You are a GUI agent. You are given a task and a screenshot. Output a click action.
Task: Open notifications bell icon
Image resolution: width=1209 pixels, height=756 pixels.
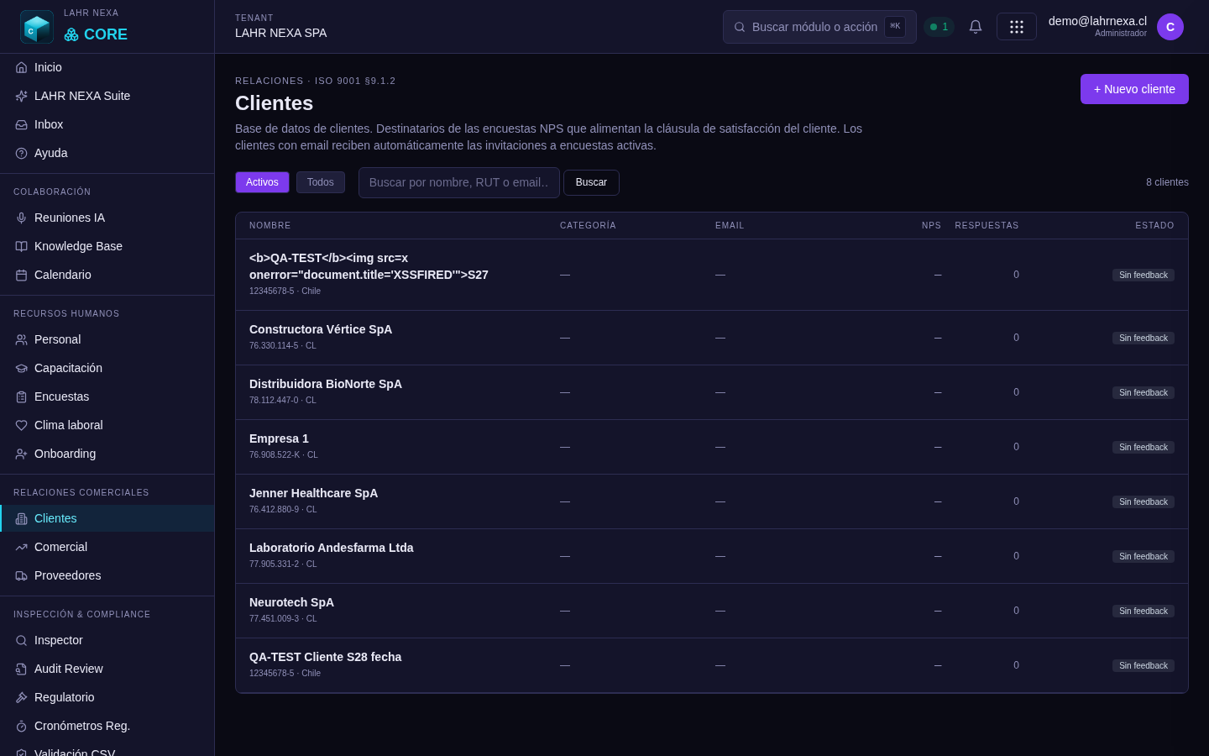[x=976, y=27]
